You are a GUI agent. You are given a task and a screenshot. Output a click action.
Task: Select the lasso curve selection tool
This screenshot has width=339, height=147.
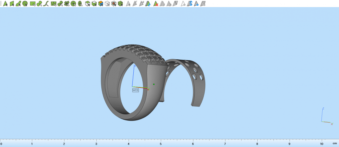point(46,4)
